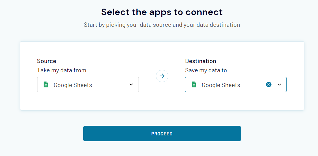
Task: Click empty space below the Destination dropdown
Action: click(x=236, y=101)
